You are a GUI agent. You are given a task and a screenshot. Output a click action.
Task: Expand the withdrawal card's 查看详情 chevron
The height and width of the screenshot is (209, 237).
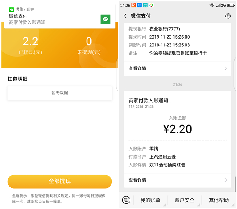click(226, 68)
